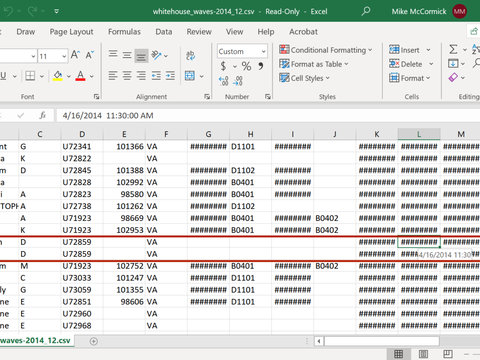The height and width of the screenshot is (360, 480).
Task: Add a new sheet with plus button
Action: tap(94, 341)
